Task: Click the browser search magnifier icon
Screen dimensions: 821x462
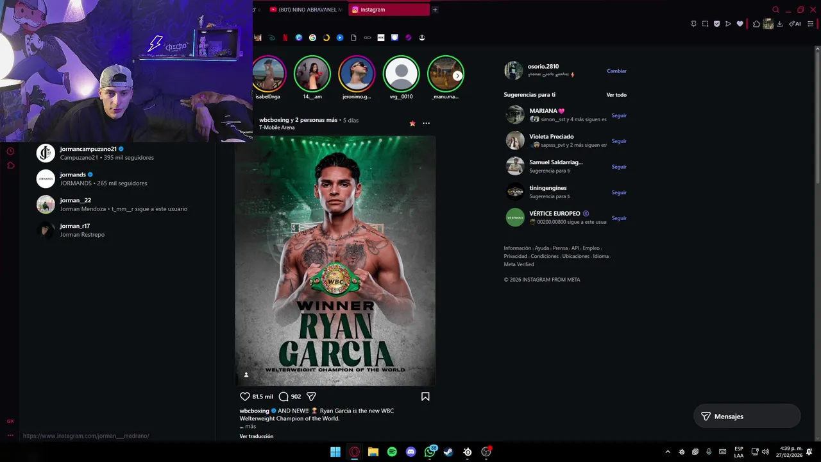Action: (x=775, y=10)
